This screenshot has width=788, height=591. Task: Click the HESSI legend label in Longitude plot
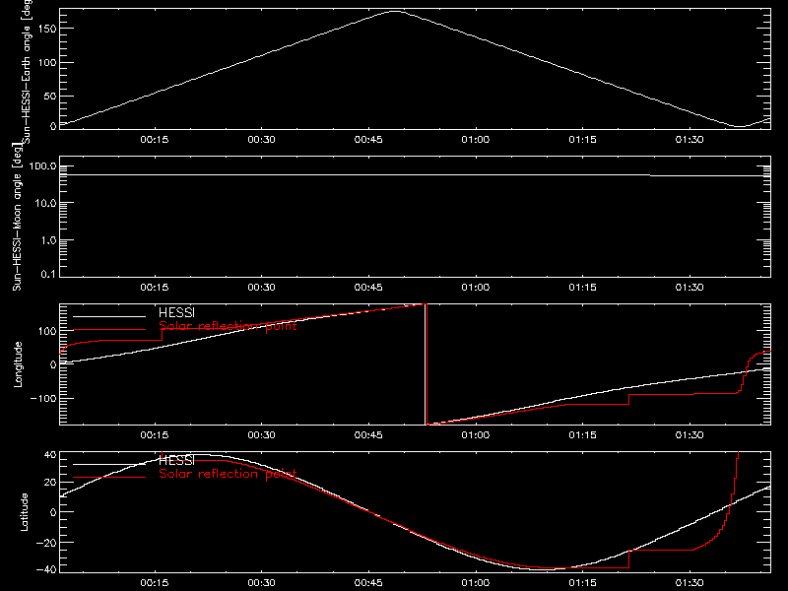176,312
